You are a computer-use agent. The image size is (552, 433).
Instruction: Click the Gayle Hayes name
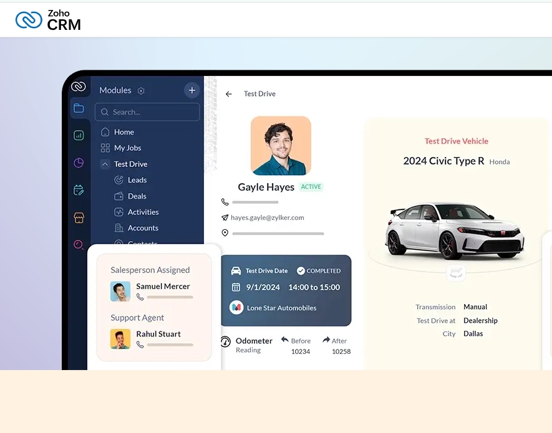[266, 187]
